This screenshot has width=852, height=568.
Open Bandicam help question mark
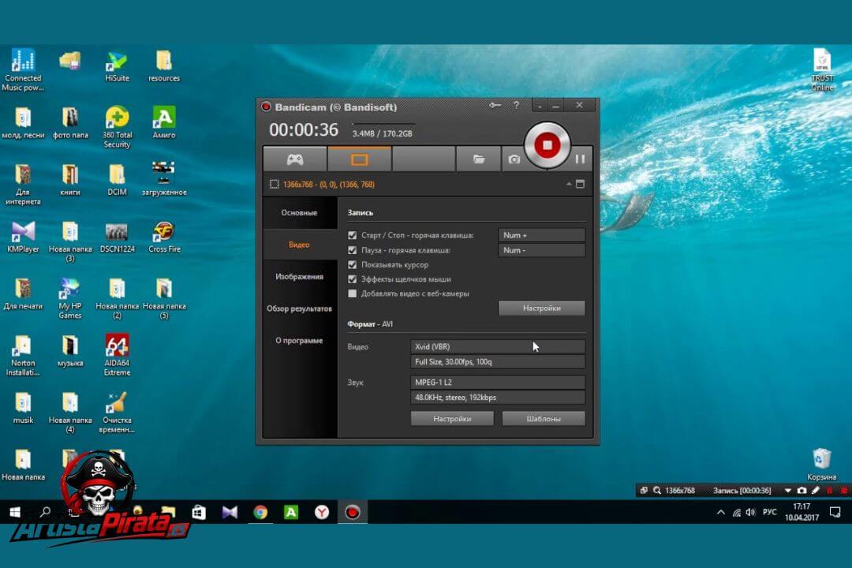[516, 105]
